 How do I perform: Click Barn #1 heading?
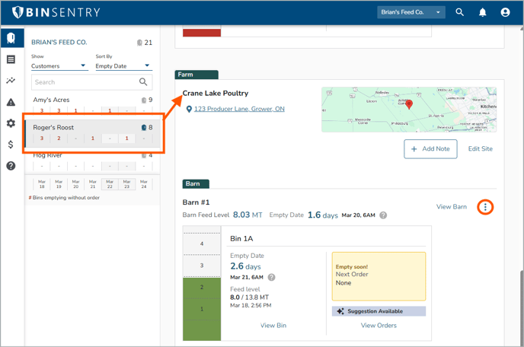tap(196, 202)
